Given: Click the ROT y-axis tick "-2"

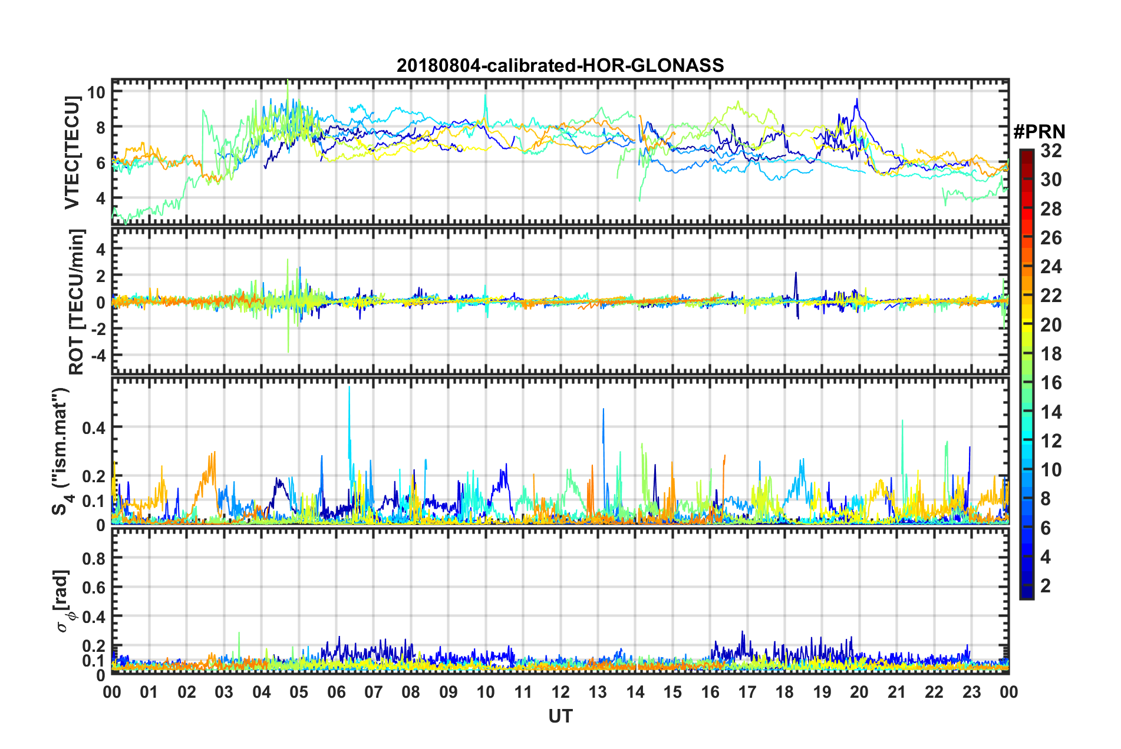Looking at the screenshot, I should [x=98, y=329].
